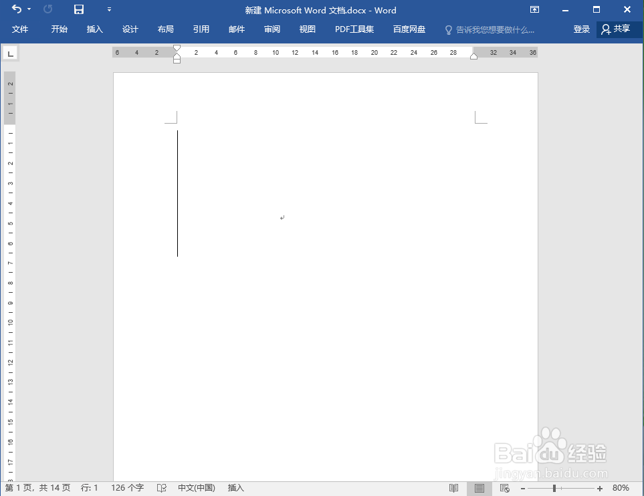Screen dimensions: 644x496
Task: Open Ribbon Display Options button
Action: [x=534, y=9]
